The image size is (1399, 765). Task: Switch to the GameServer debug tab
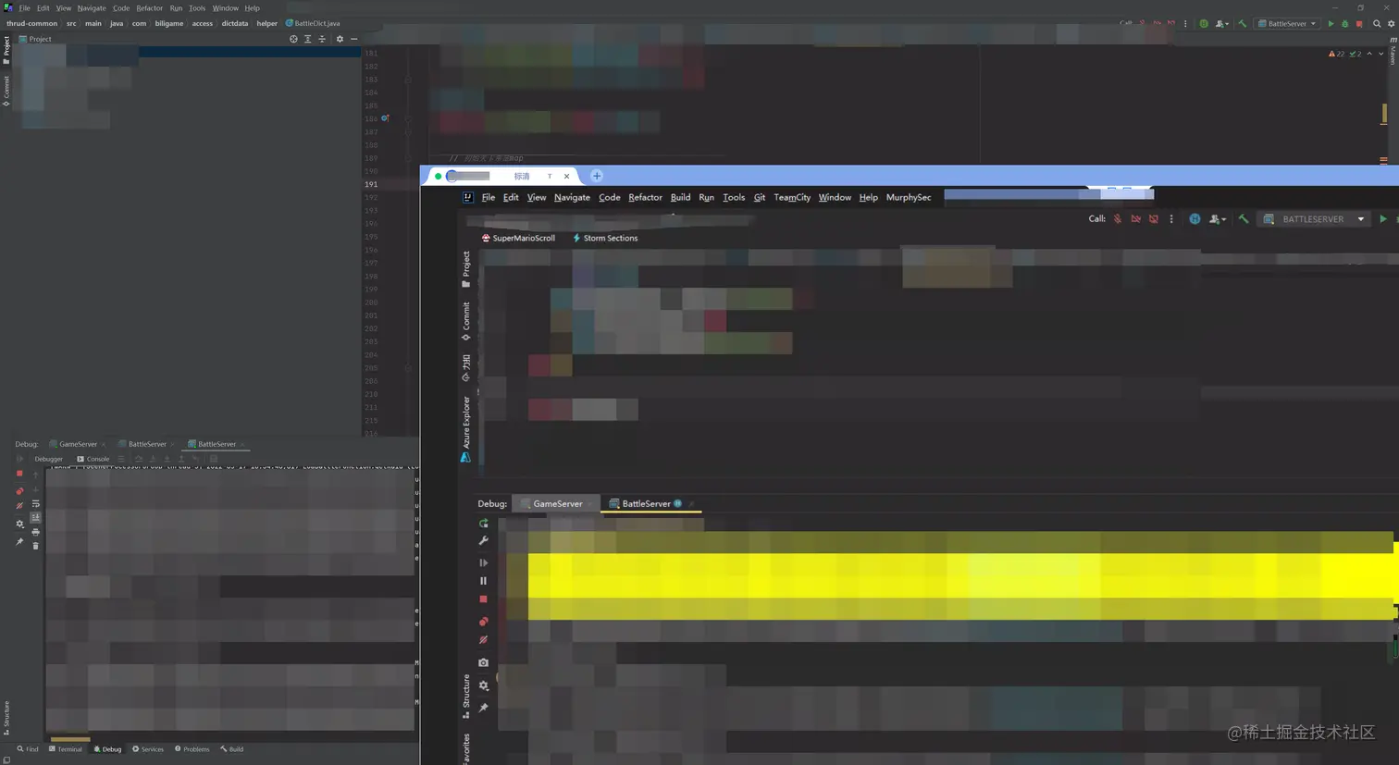pos(556,503)
